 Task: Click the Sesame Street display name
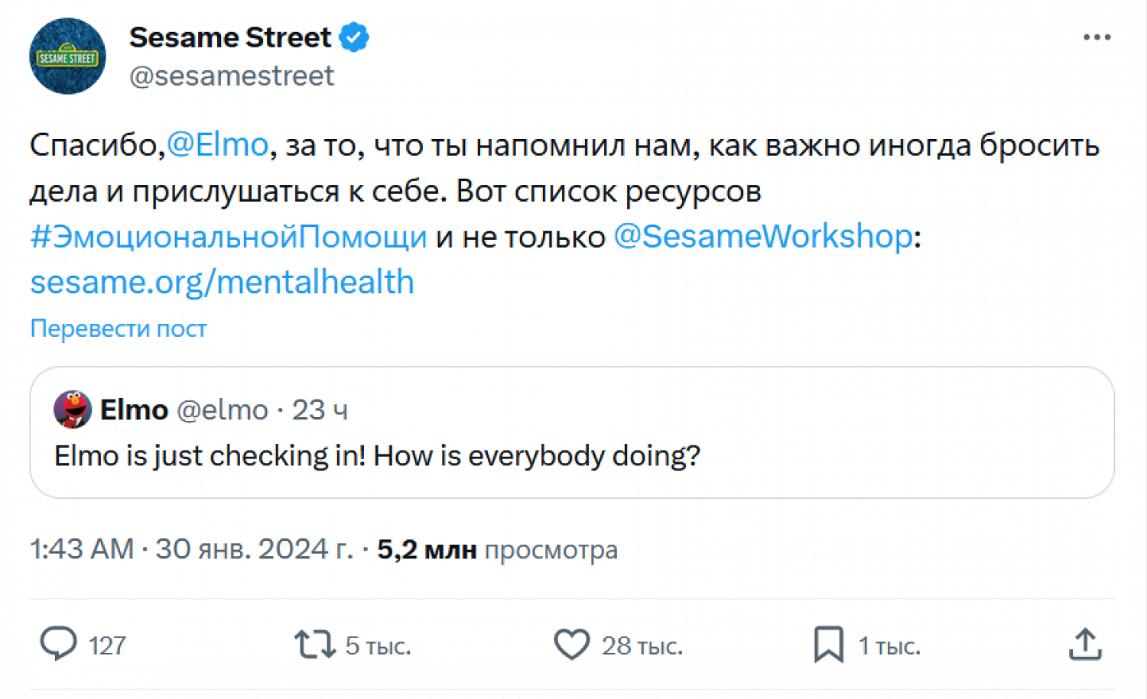click(x=230, y=37)
